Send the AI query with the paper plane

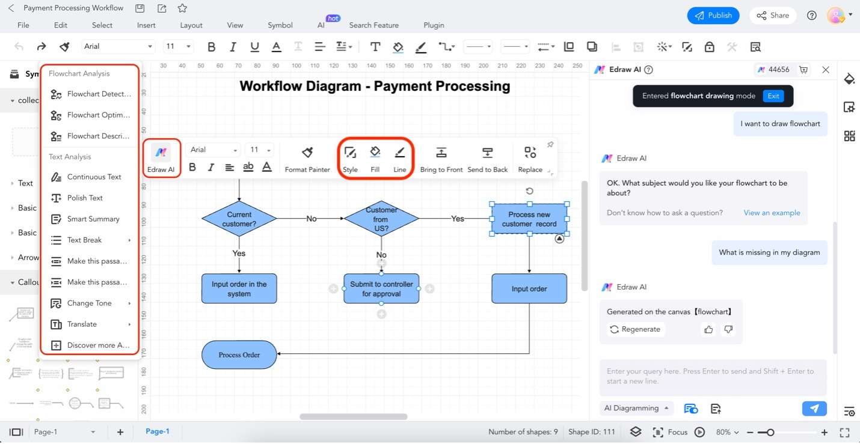point(814,409)
